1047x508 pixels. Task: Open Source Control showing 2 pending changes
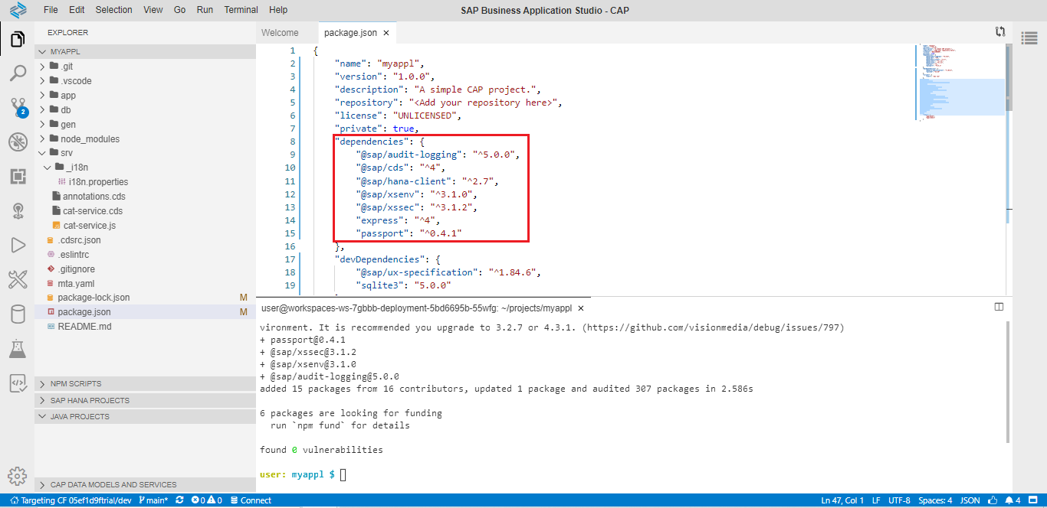tap(17, 107)
